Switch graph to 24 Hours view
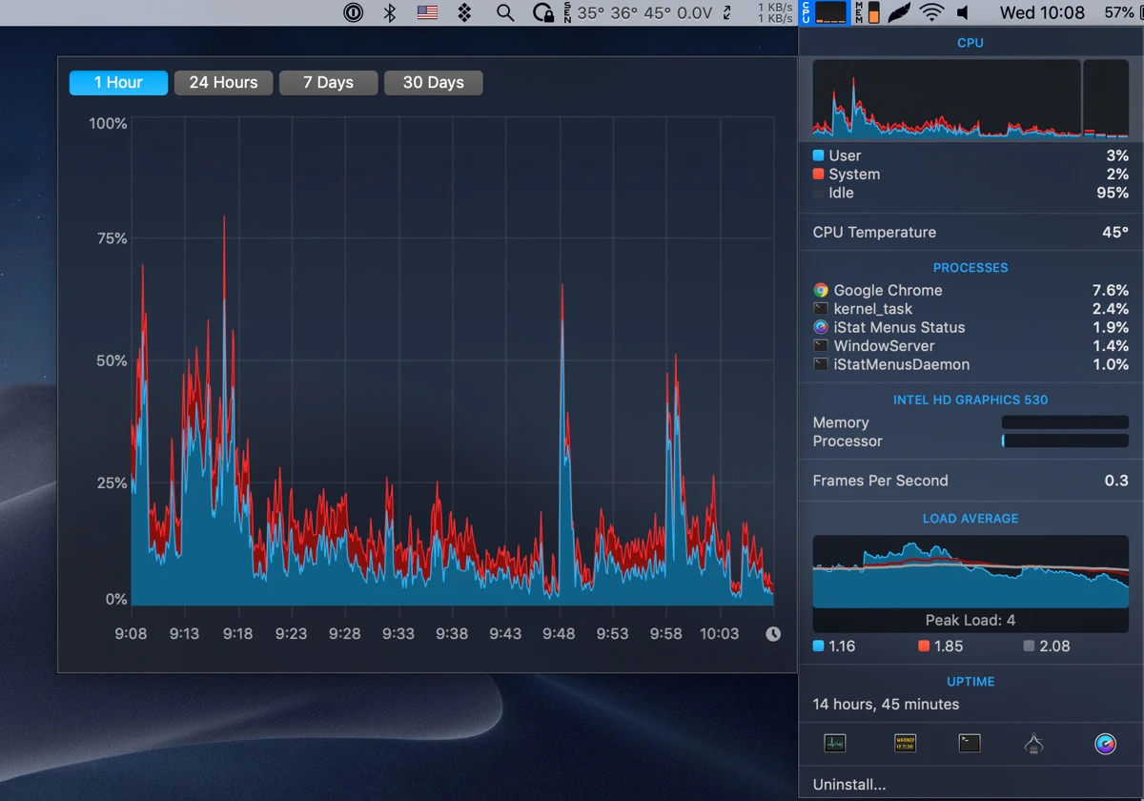 click(223, 83)
